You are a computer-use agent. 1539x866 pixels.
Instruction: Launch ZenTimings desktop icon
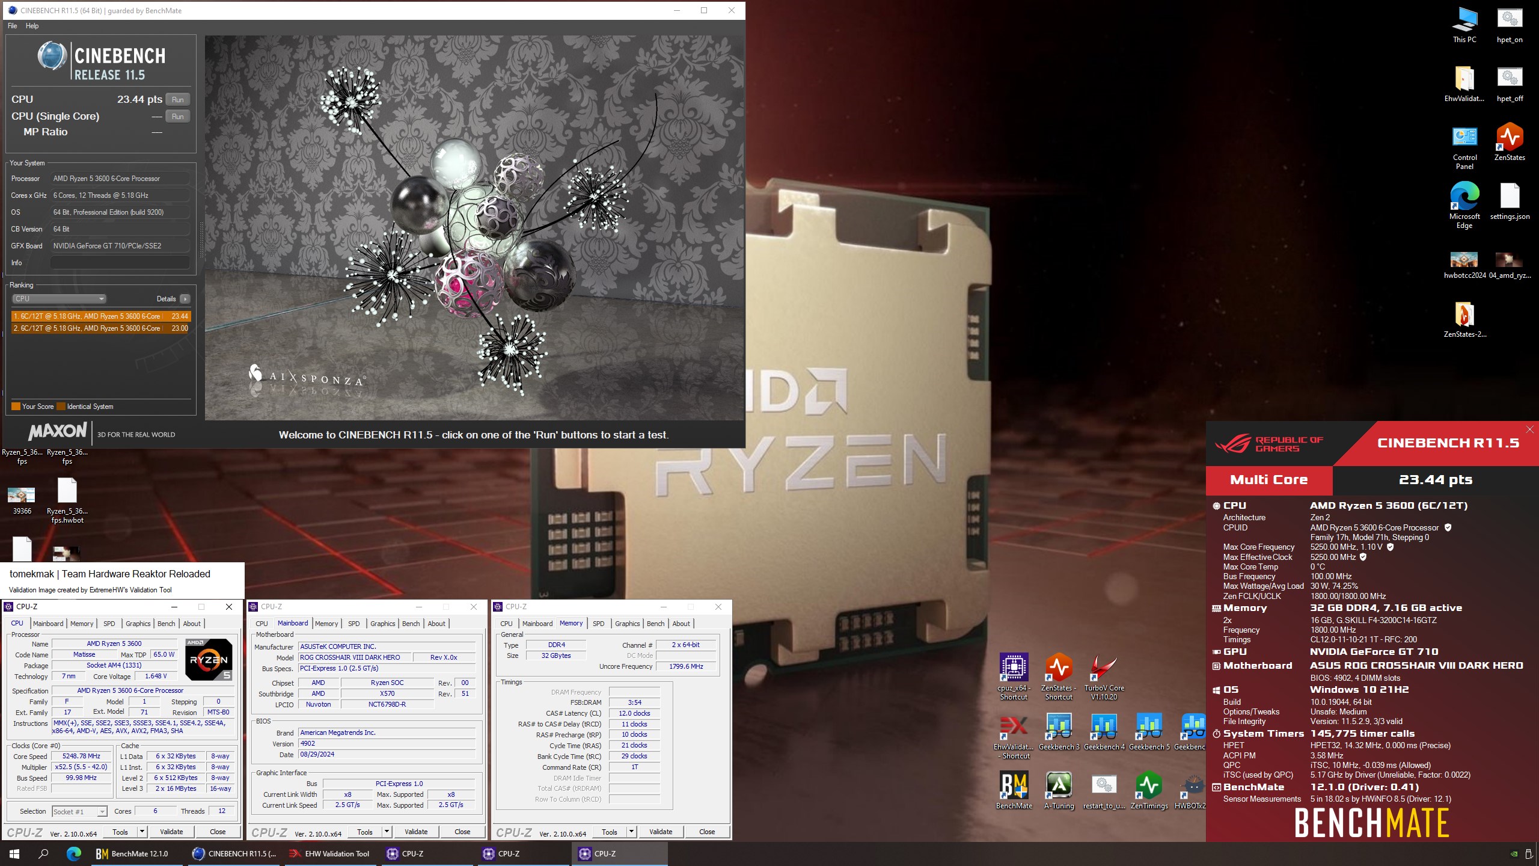coord(1149,791)
